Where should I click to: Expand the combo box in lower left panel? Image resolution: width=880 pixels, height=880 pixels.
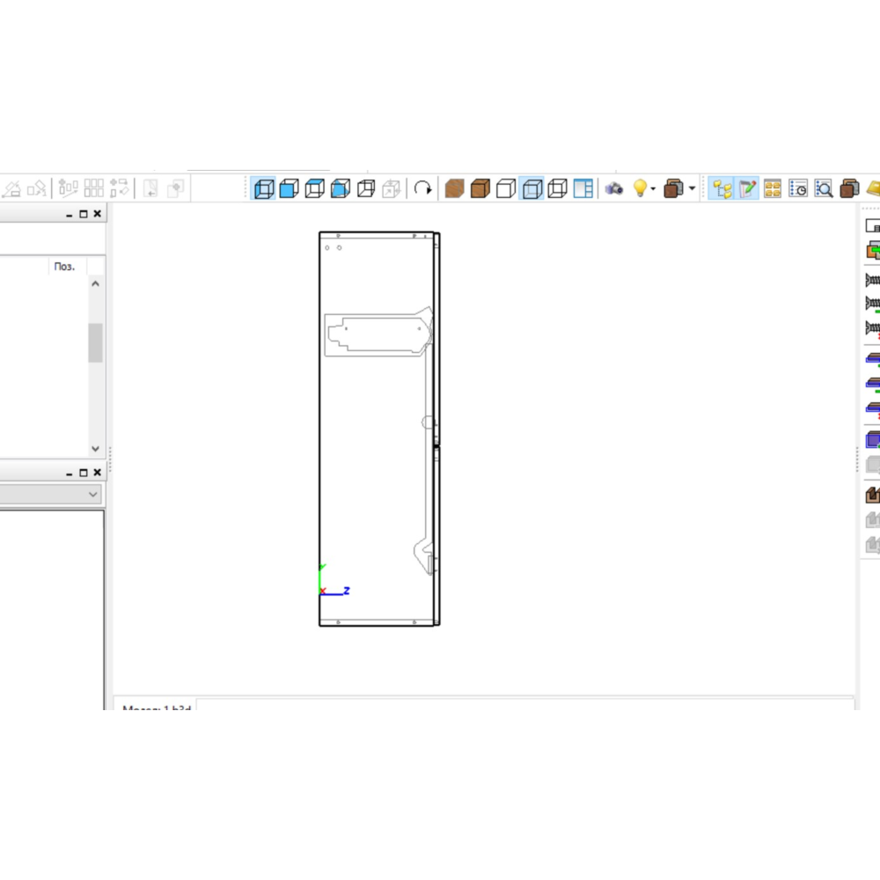(x=93, y=495)
